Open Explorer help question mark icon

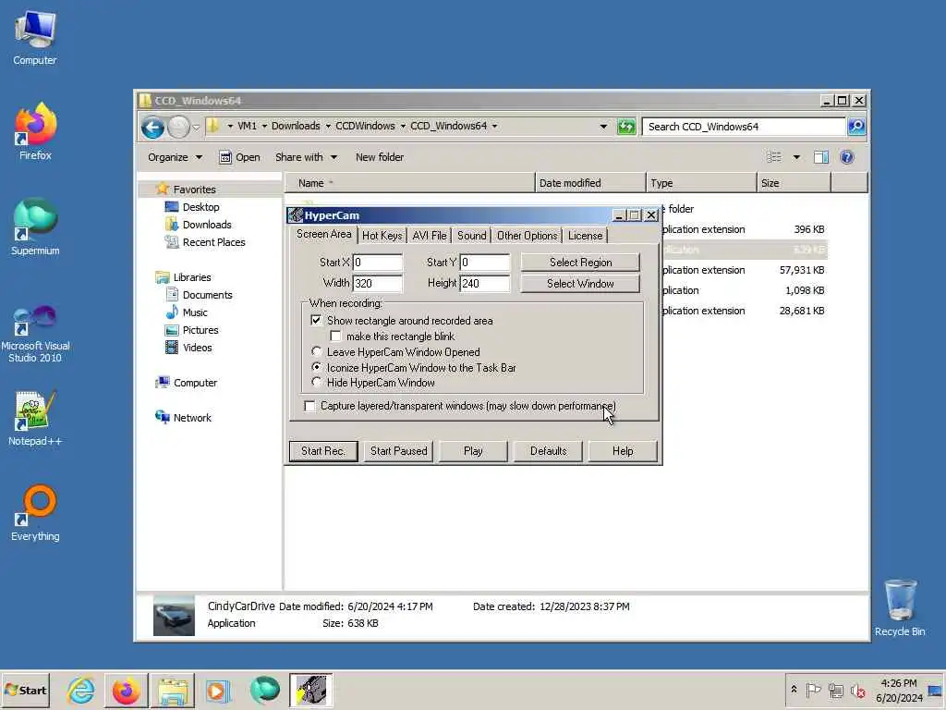click(846, 157)
